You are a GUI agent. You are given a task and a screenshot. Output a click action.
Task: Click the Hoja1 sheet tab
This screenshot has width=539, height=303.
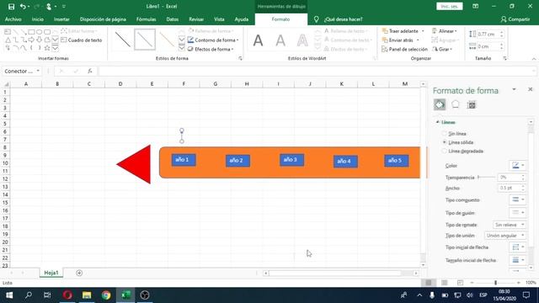(x=51, y=273)
